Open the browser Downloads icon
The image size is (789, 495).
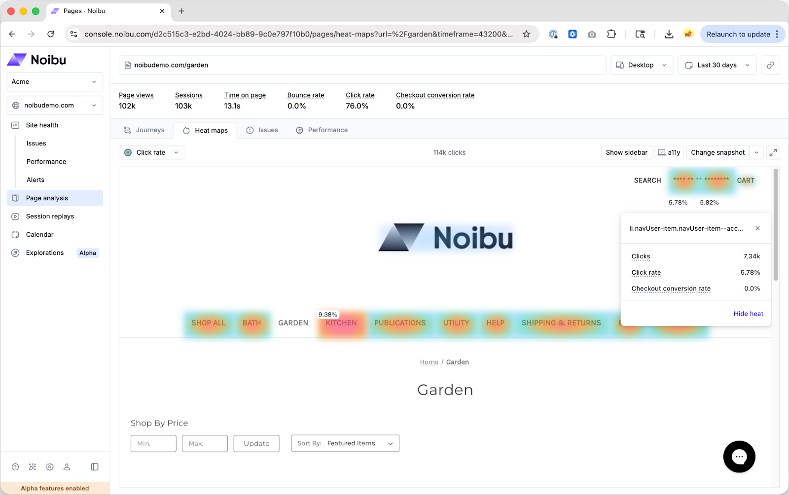click(669, 34)
